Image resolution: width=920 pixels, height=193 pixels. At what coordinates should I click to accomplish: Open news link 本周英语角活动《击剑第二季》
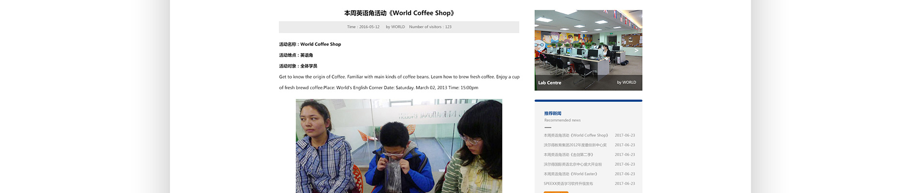(x=568, y=154)
